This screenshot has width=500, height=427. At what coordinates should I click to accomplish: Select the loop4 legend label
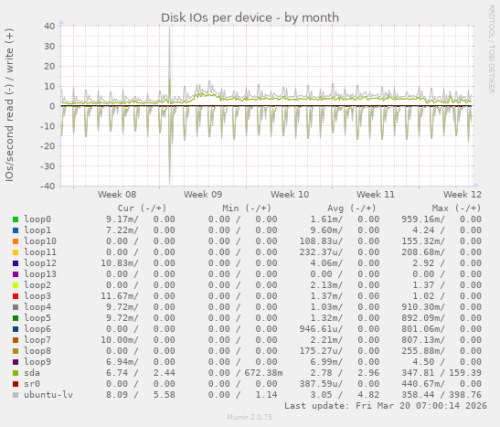37,307
